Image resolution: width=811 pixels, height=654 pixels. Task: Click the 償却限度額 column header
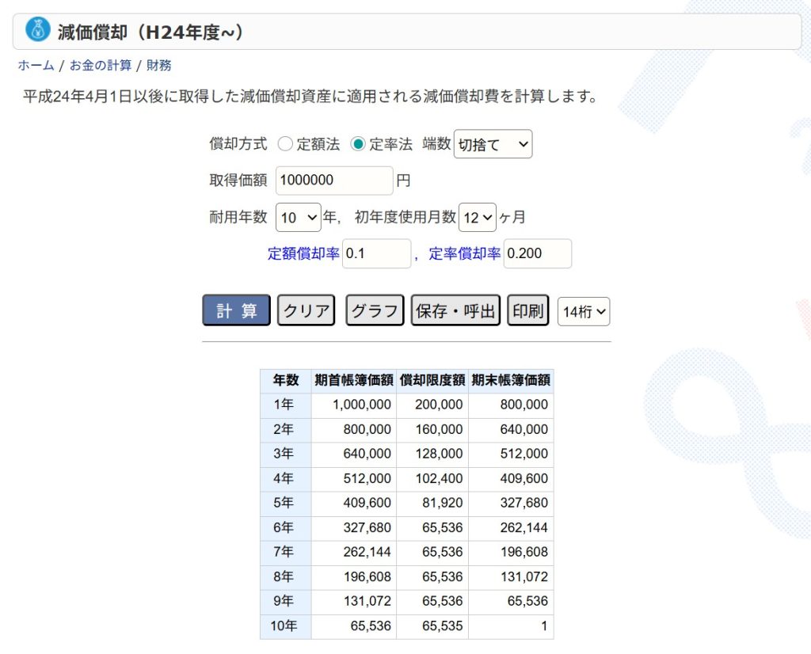tap(432, 380)
